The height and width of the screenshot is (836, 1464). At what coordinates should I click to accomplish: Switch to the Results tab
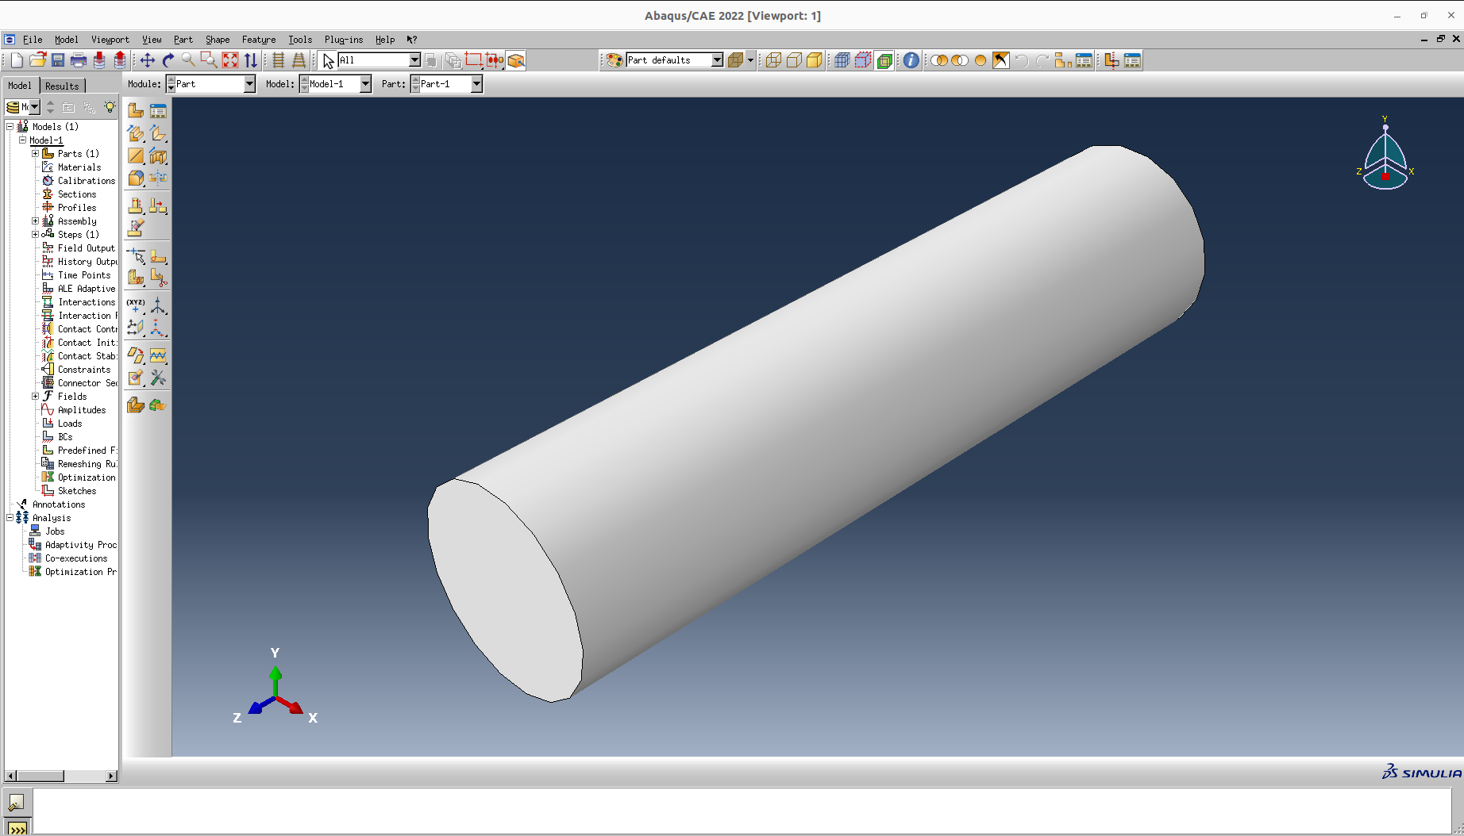[x=62, y=86]
